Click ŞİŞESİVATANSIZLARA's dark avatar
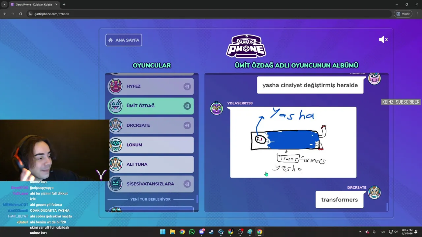422x237 pixels. [x=116, y=184]
